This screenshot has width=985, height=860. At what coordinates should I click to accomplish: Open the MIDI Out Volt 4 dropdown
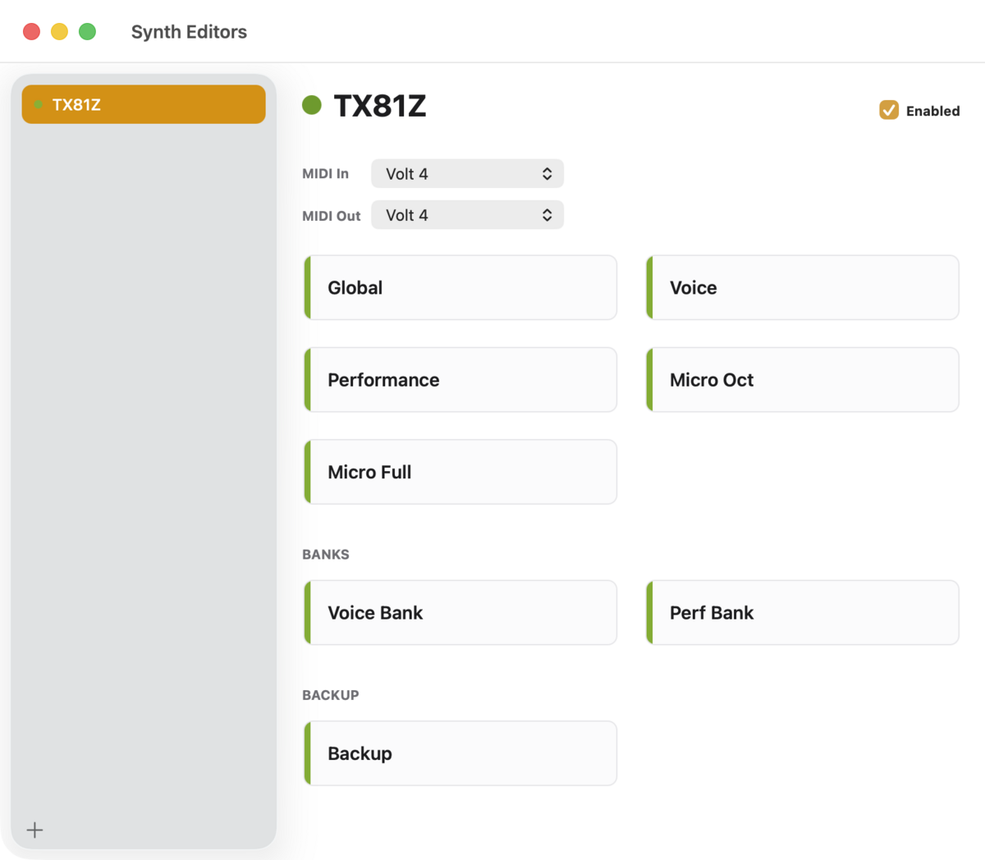pos(467,215)
